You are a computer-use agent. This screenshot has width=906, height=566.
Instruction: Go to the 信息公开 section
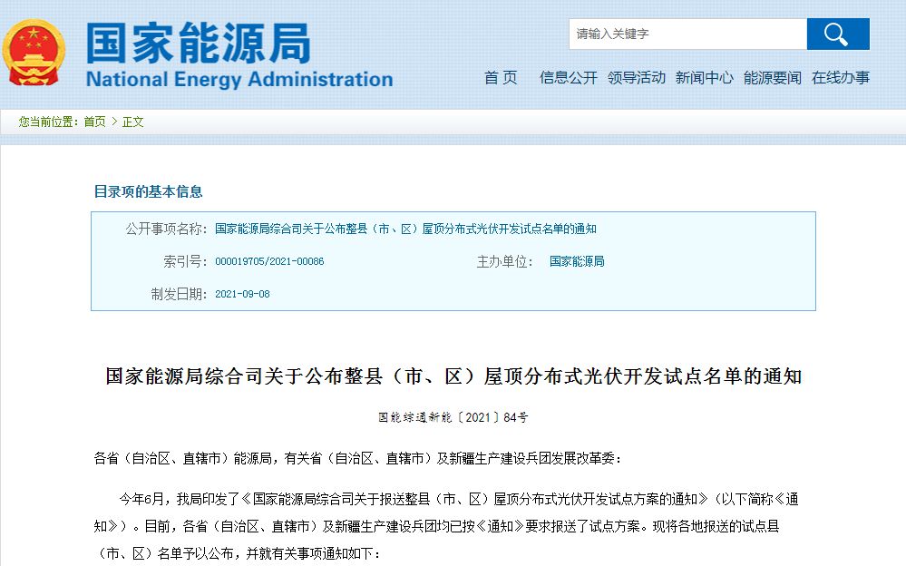pyautogui.click(x=569, y=78)
